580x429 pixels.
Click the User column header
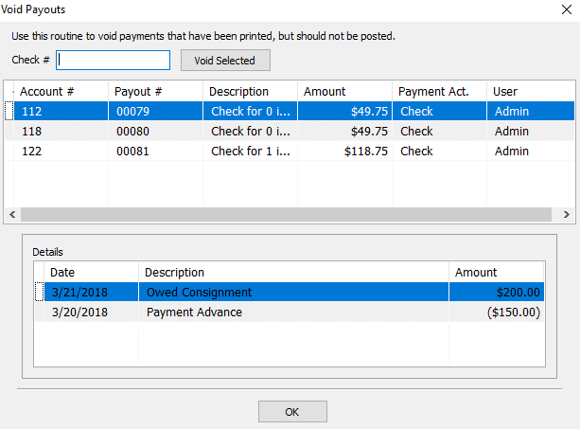click(x=531, y=92)
